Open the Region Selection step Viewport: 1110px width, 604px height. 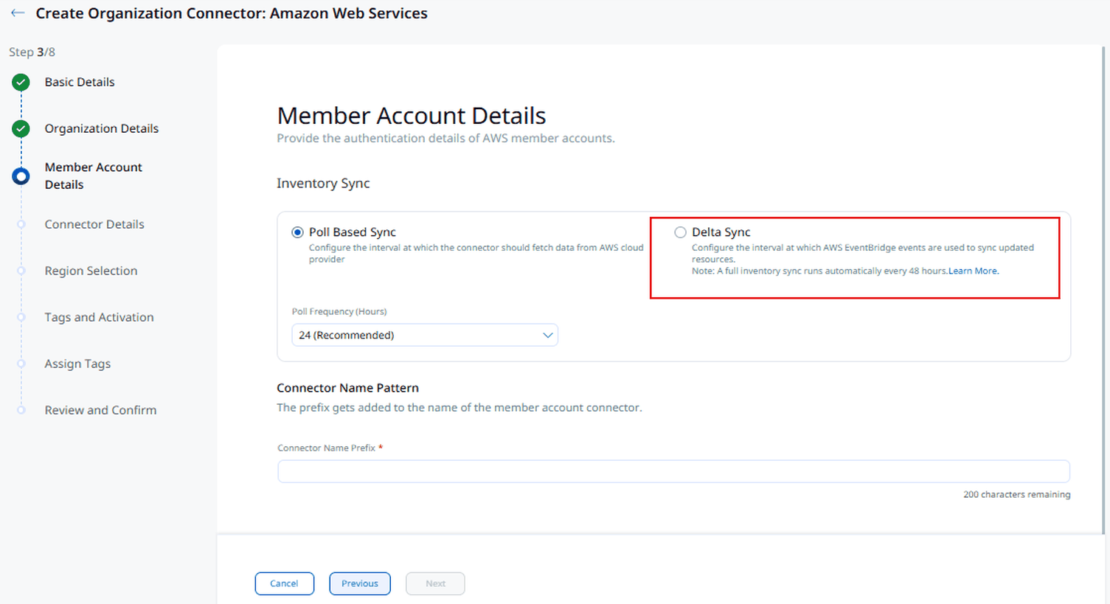pos(91,271)
